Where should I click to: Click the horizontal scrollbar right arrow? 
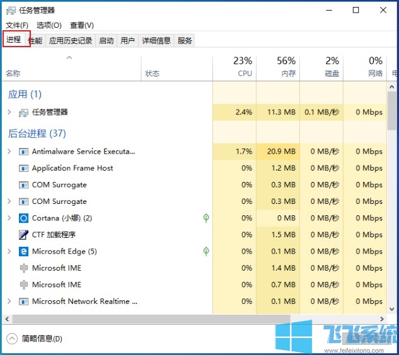[x=382, y=319]
